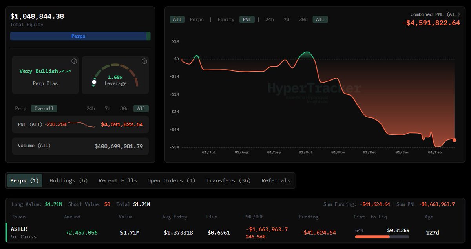Open the Perps (1) tab

pos(25,180)
